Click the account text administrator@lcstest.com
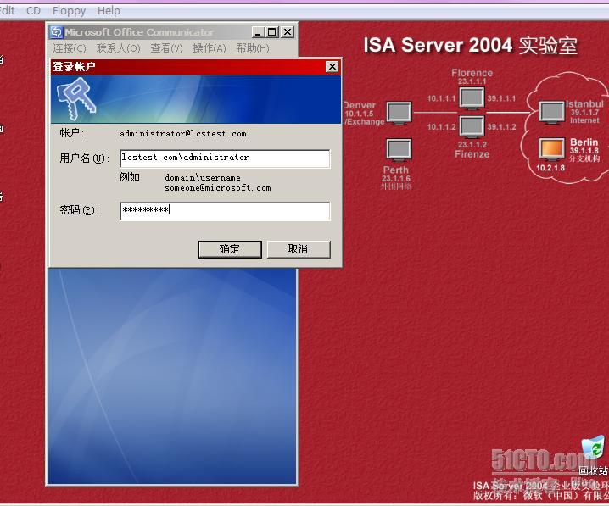 (x=183, y=133)
